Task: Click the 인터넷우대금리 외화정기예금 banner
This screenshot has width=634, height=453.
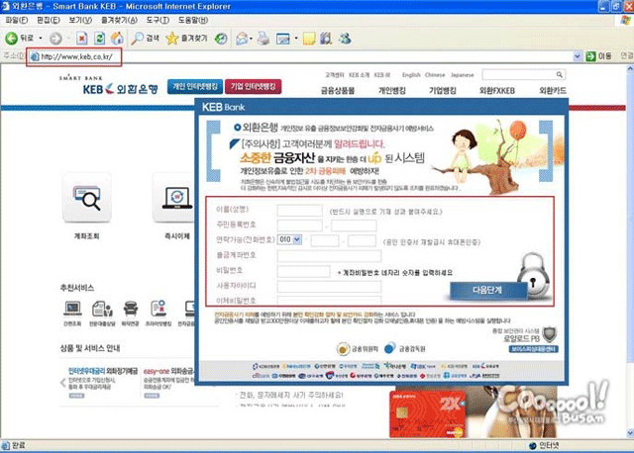Action: tap(103, 382)
